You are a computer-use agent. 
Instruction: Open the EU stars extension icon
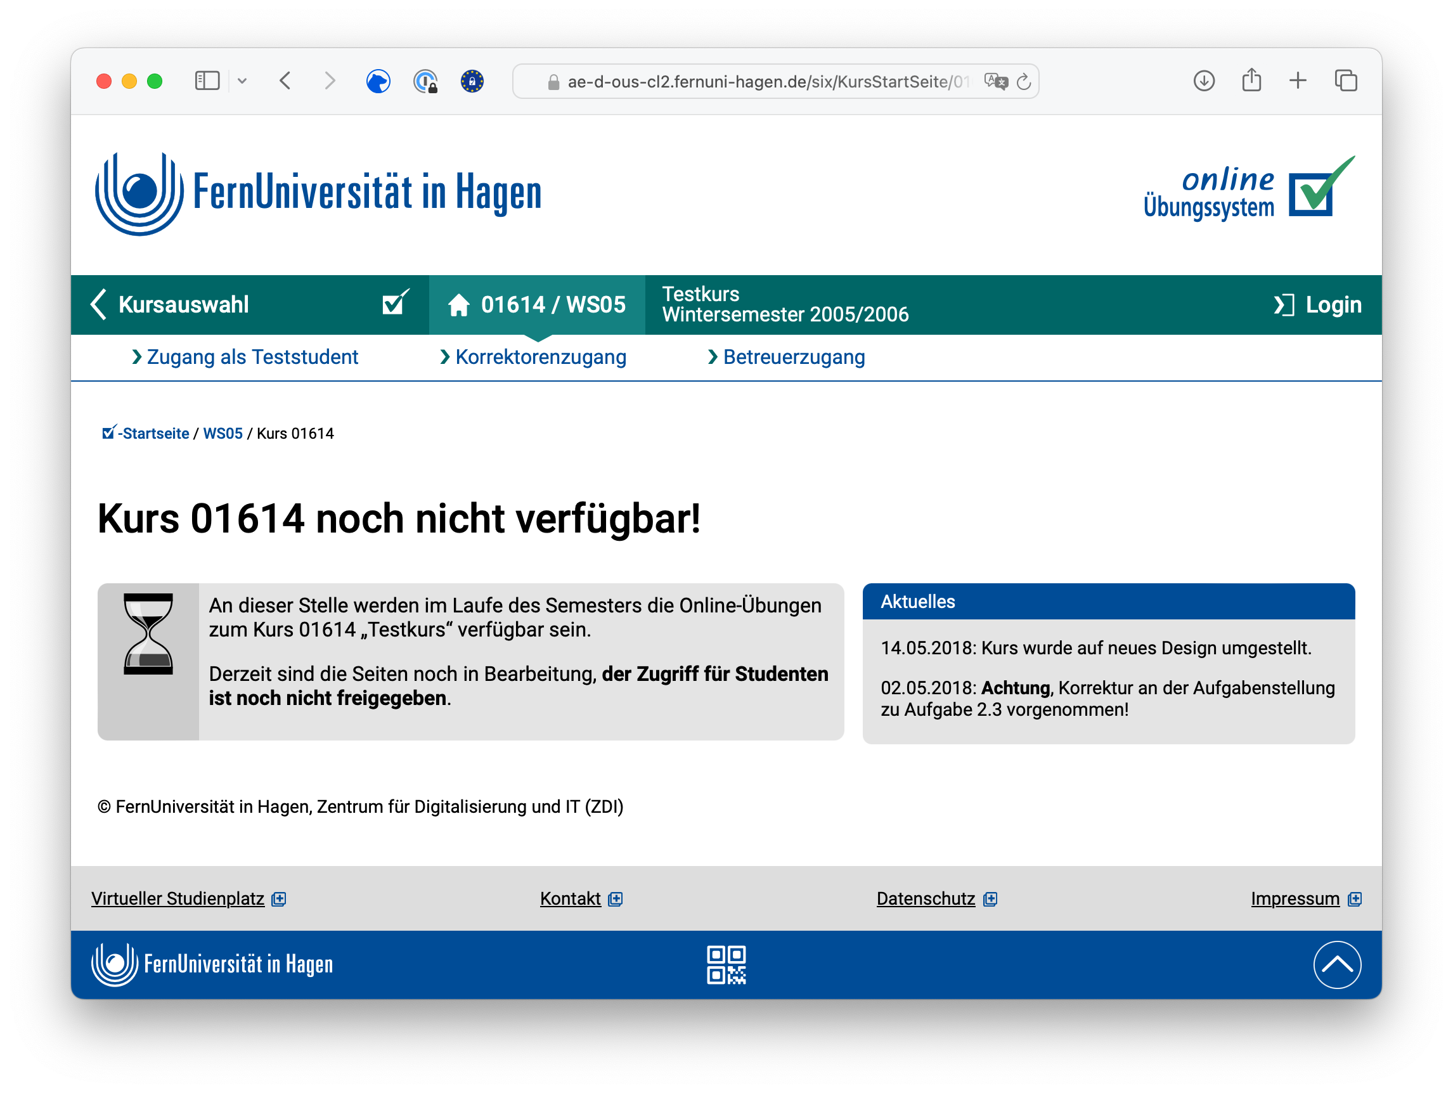[x=472, y=81]
